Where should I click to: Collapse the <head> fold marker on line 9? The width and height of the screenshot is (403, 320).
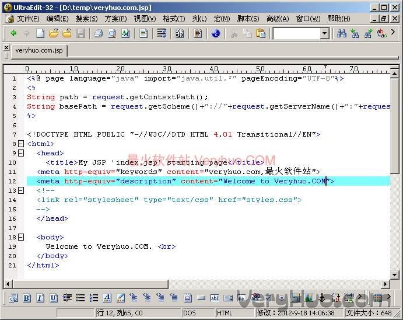pyautogui.click(x=22, y=153)
